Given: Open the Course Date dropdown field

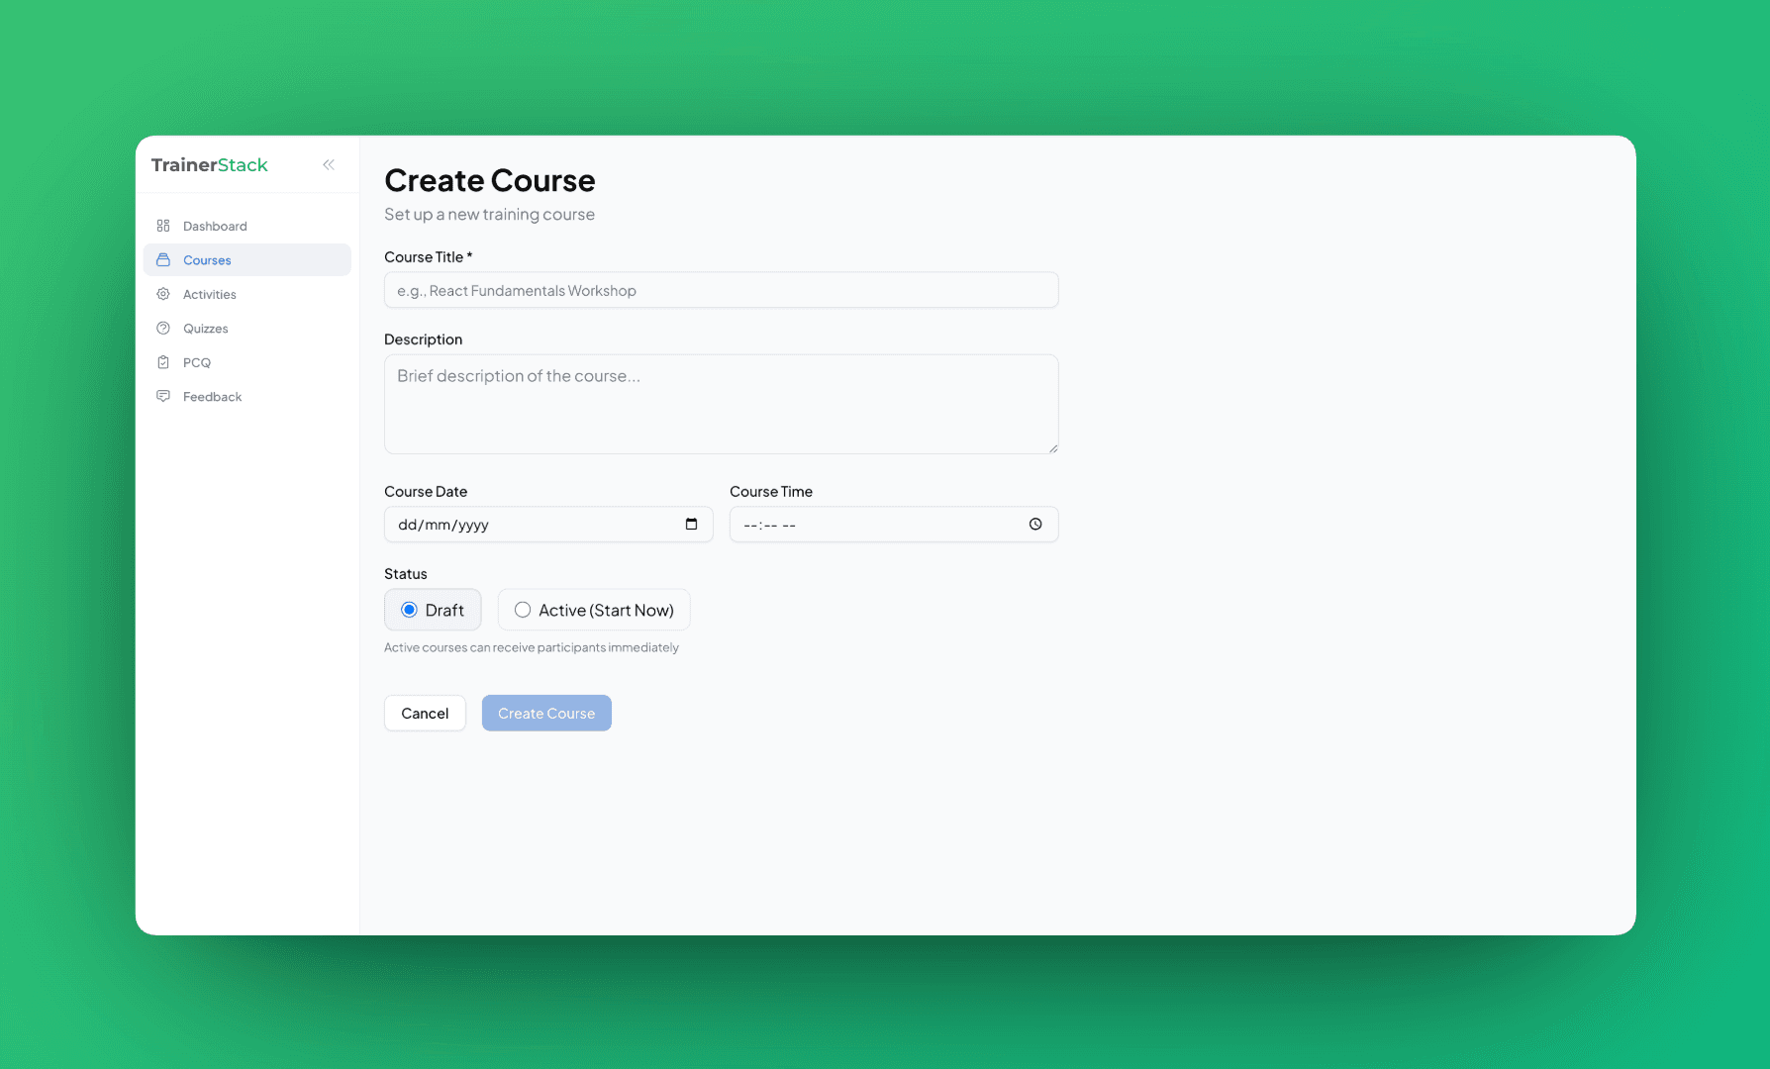Looking at the screenshot, I should point(547,524).
